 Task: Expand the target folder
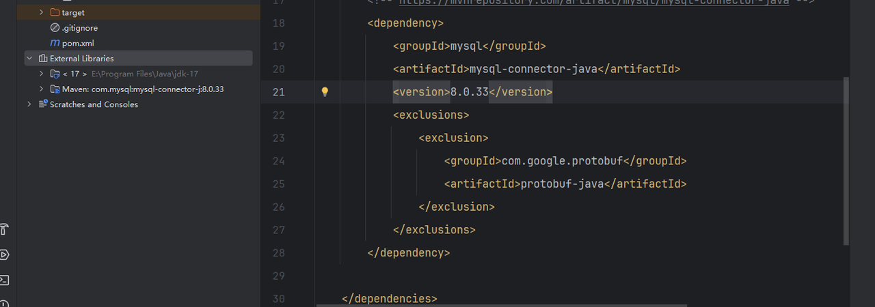41,12
